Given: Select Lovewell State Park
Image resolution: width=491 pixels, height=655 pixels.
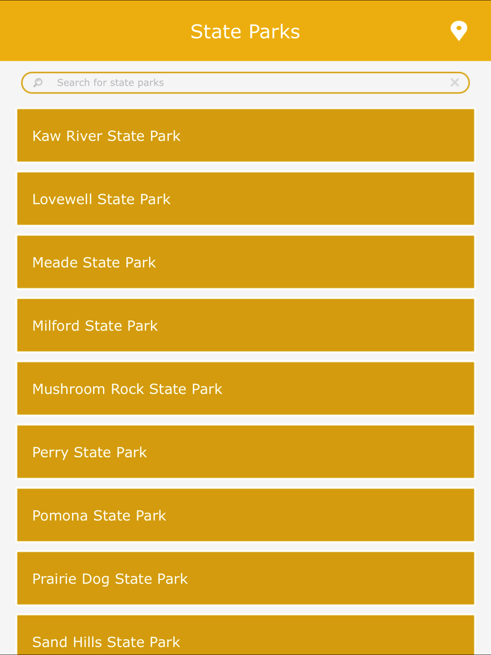Looking at the screenshot, I should (245, 199).
